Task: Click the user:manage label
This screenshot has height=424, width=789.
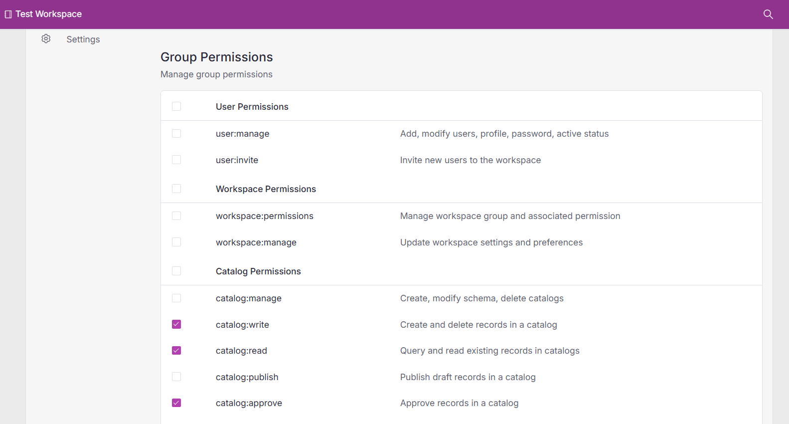Action: coord(243,134)
